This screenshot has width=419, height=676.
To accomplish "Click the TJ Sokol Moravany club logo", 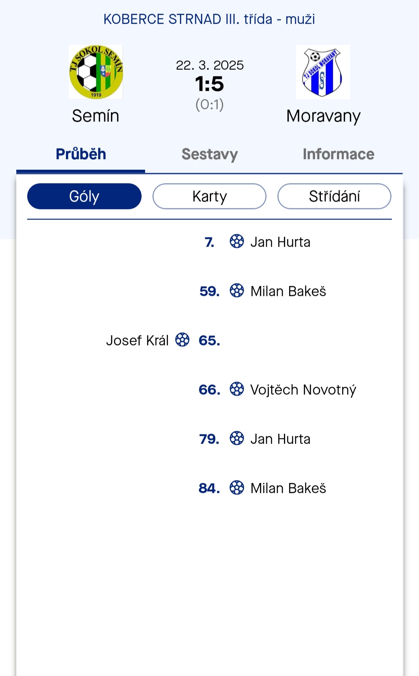I will coord(323,72).
